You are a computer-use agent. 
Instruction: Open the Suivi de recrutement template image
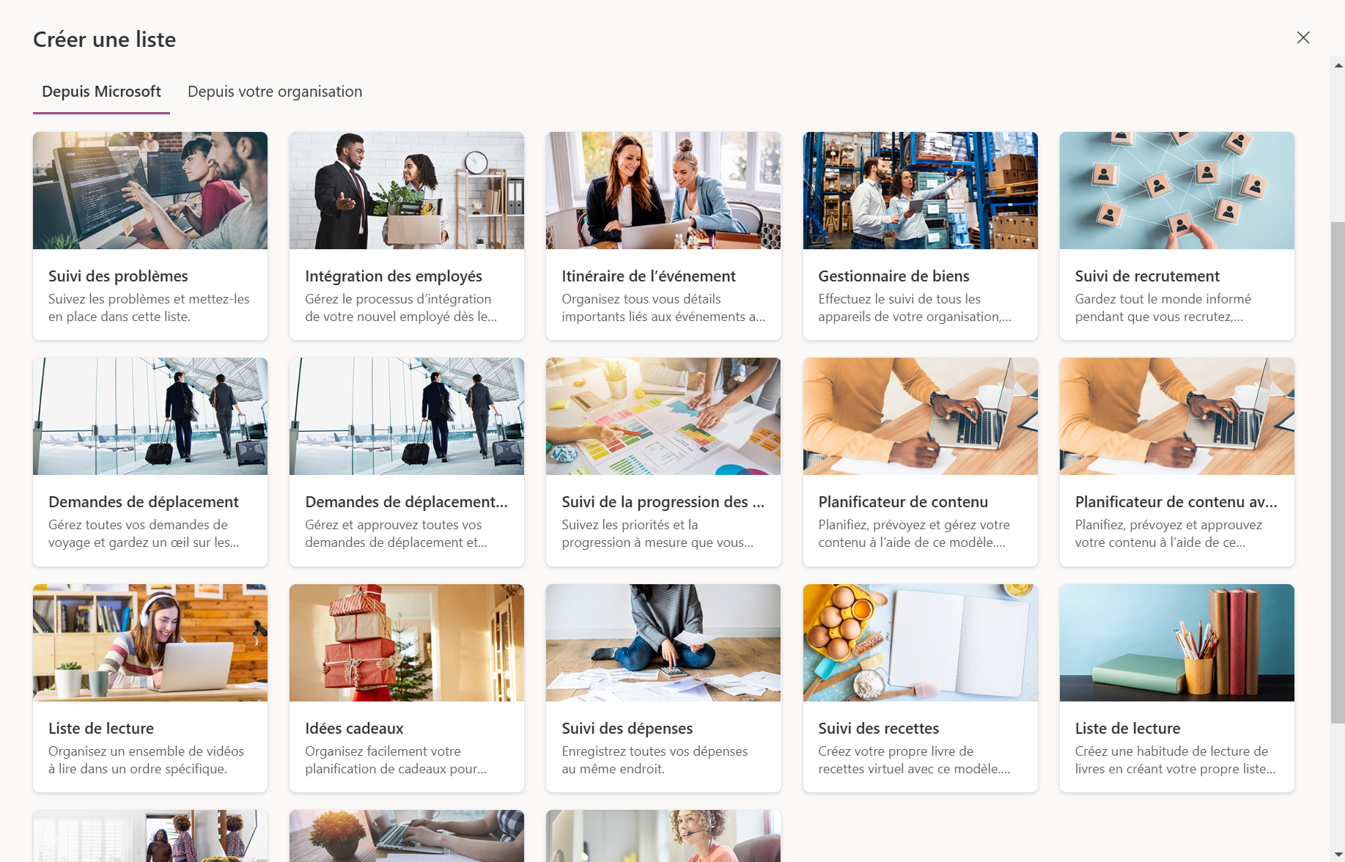[1177, 191]
